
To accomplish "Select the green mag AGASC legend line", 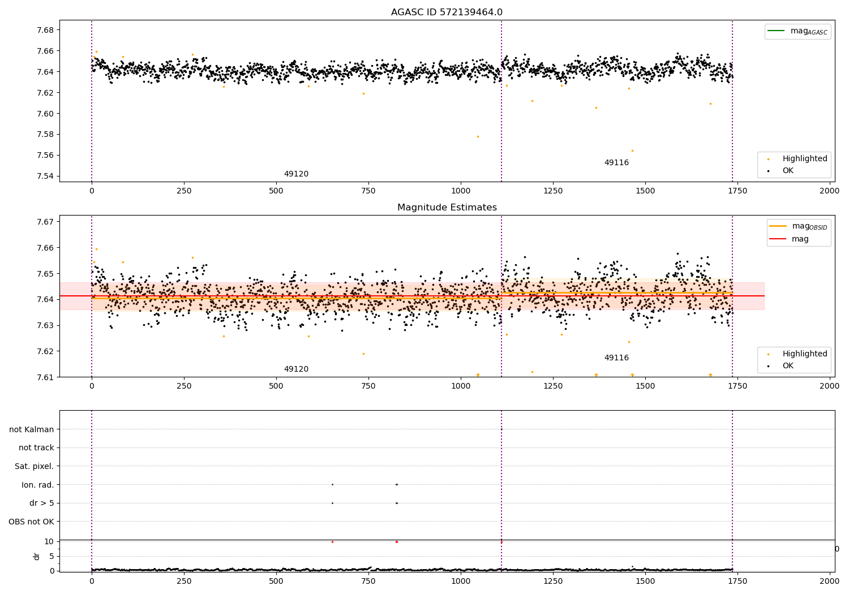I will pos(777,31).
